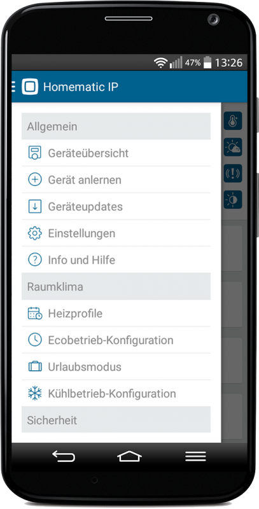Tap the snowflake icon for Kühlbetrieb

pos(35,393)
